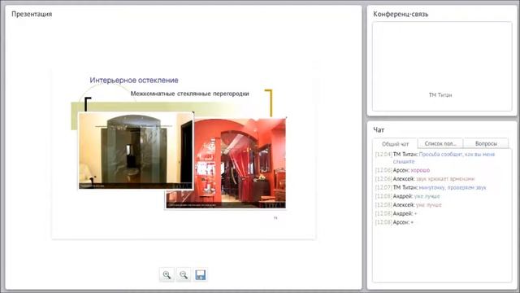Select the Андрей: + chat message
Viewport: 520px width, 293px height.
coord(396,213)
